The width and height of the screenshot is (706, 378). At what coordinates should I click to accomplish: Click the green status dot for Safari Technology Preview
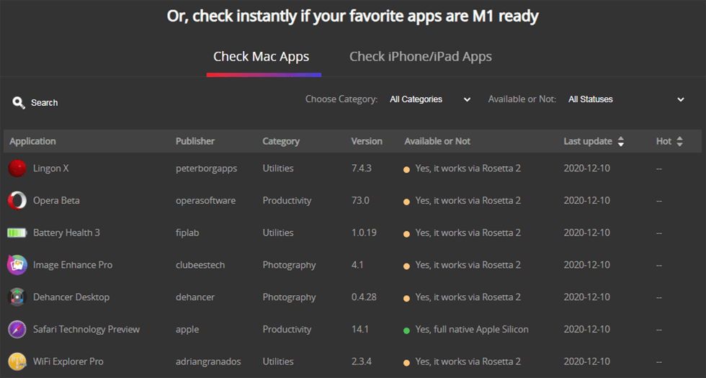coord(406,330)
